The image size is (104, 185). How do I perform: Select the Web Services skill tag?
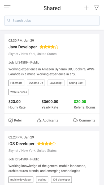point(19,92)
